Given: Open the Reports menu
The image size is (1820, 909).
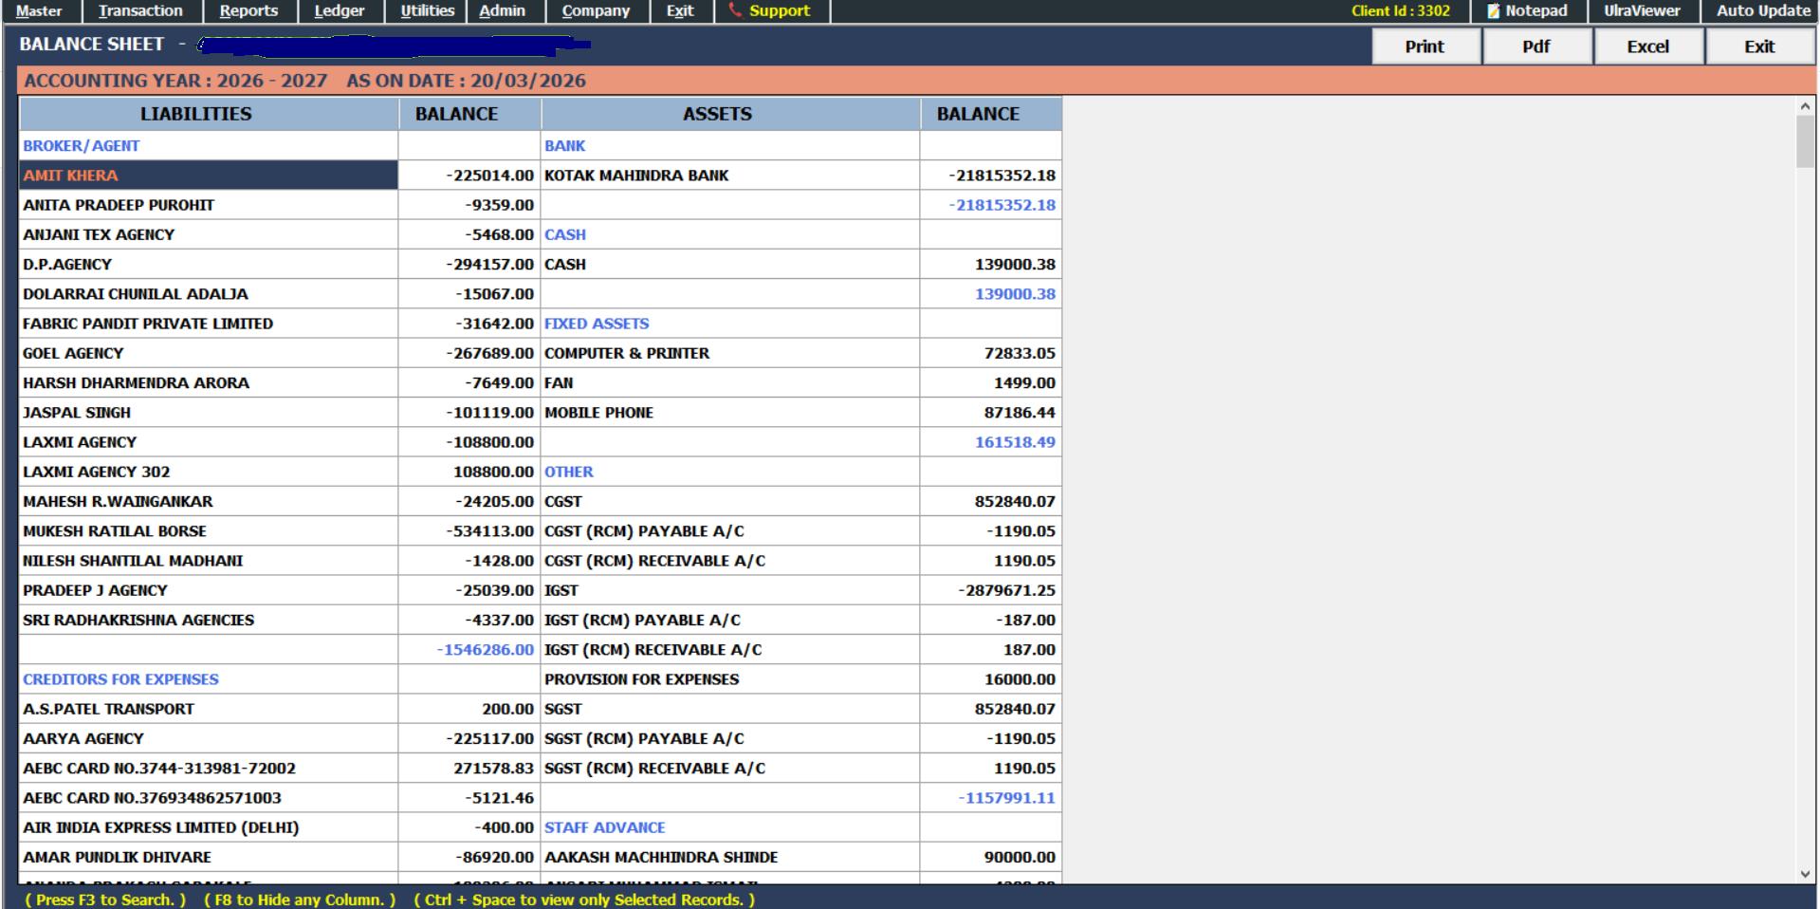Looking at the screenshot, I should click(248, 11).
